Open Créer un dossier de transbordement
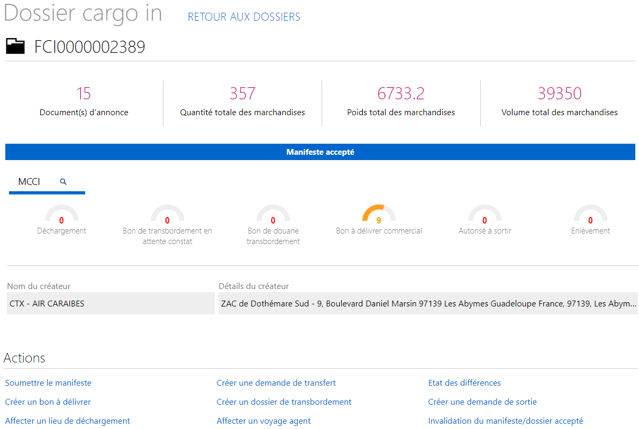Image resolution: width=639 pixels, height=429 pixels. [x=284, y=402]
